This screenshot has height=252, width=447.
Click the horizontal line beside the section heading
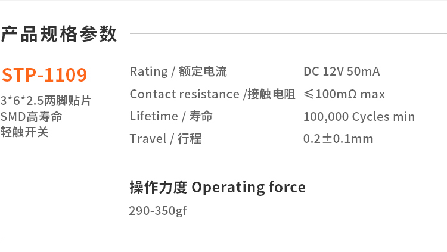coord(286,34)
